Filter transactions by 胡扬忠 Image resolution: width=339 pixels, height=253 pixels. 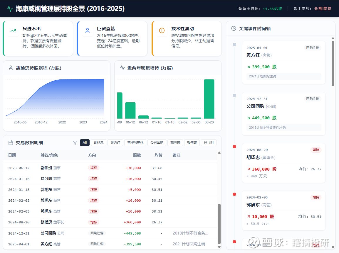[x=99, y=142]
